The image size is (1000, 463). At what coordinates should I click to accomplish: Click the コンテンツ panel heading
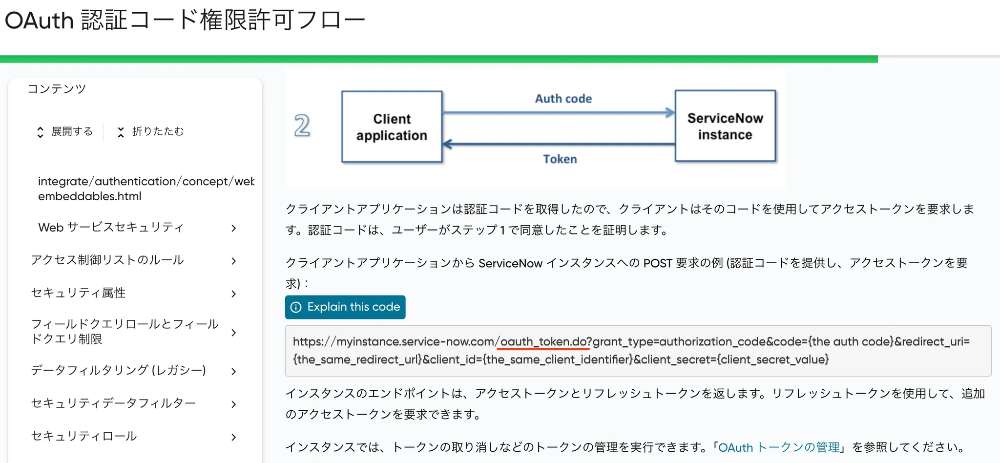pos(57,89)
